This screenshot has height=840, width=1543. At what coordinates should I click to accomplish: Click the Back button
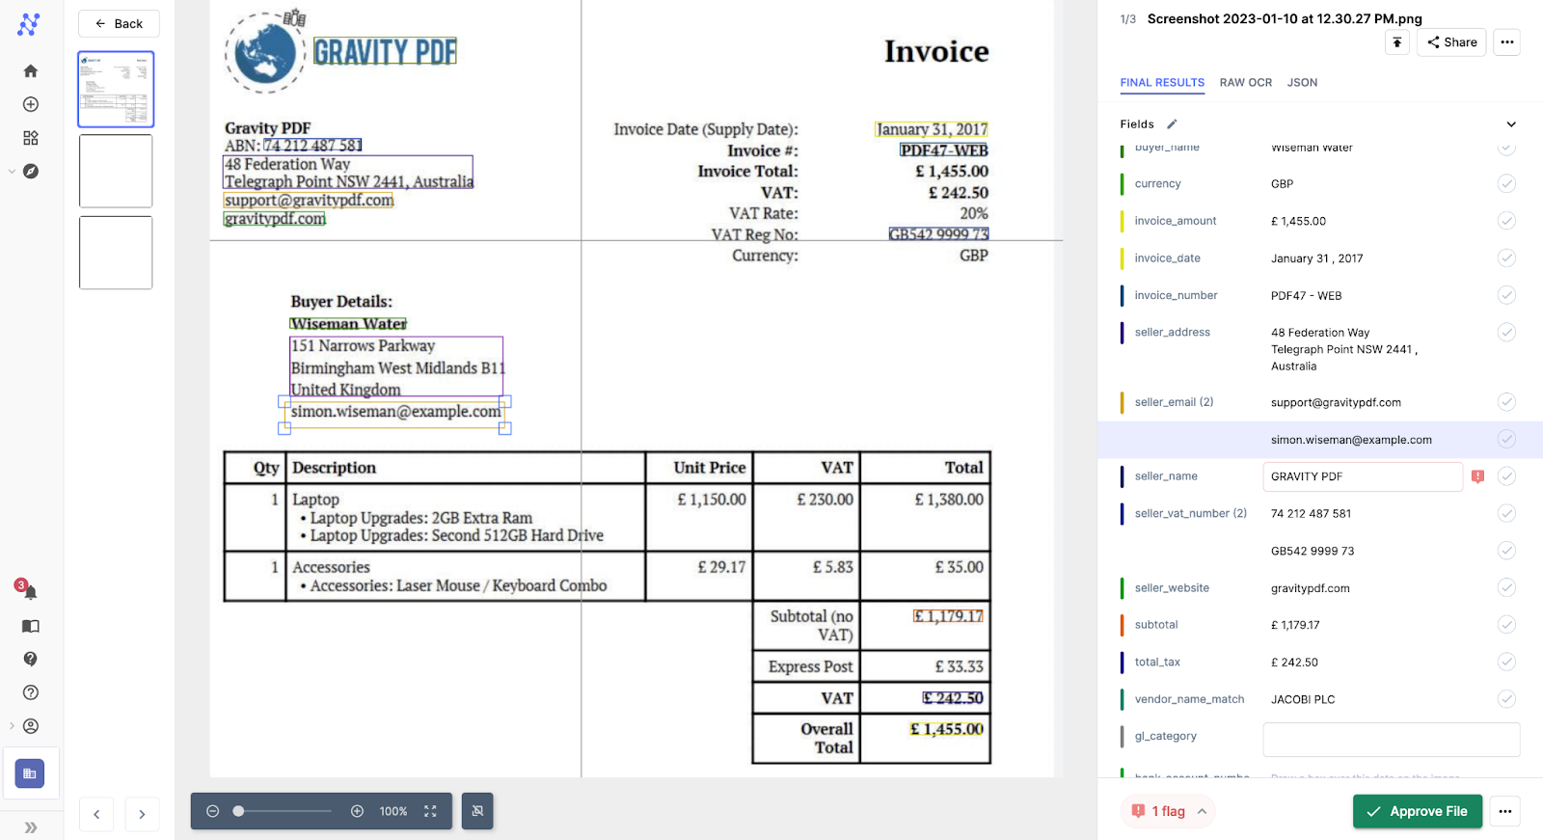pos(119,23)
